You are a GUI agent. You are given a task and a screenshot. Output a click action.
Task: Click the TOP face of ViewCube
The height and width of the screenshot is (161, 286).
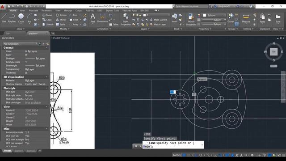coord(273,52)
